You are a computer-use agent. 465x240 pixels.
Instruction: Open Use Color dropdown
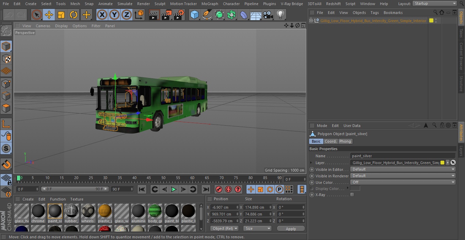point(403,182)
